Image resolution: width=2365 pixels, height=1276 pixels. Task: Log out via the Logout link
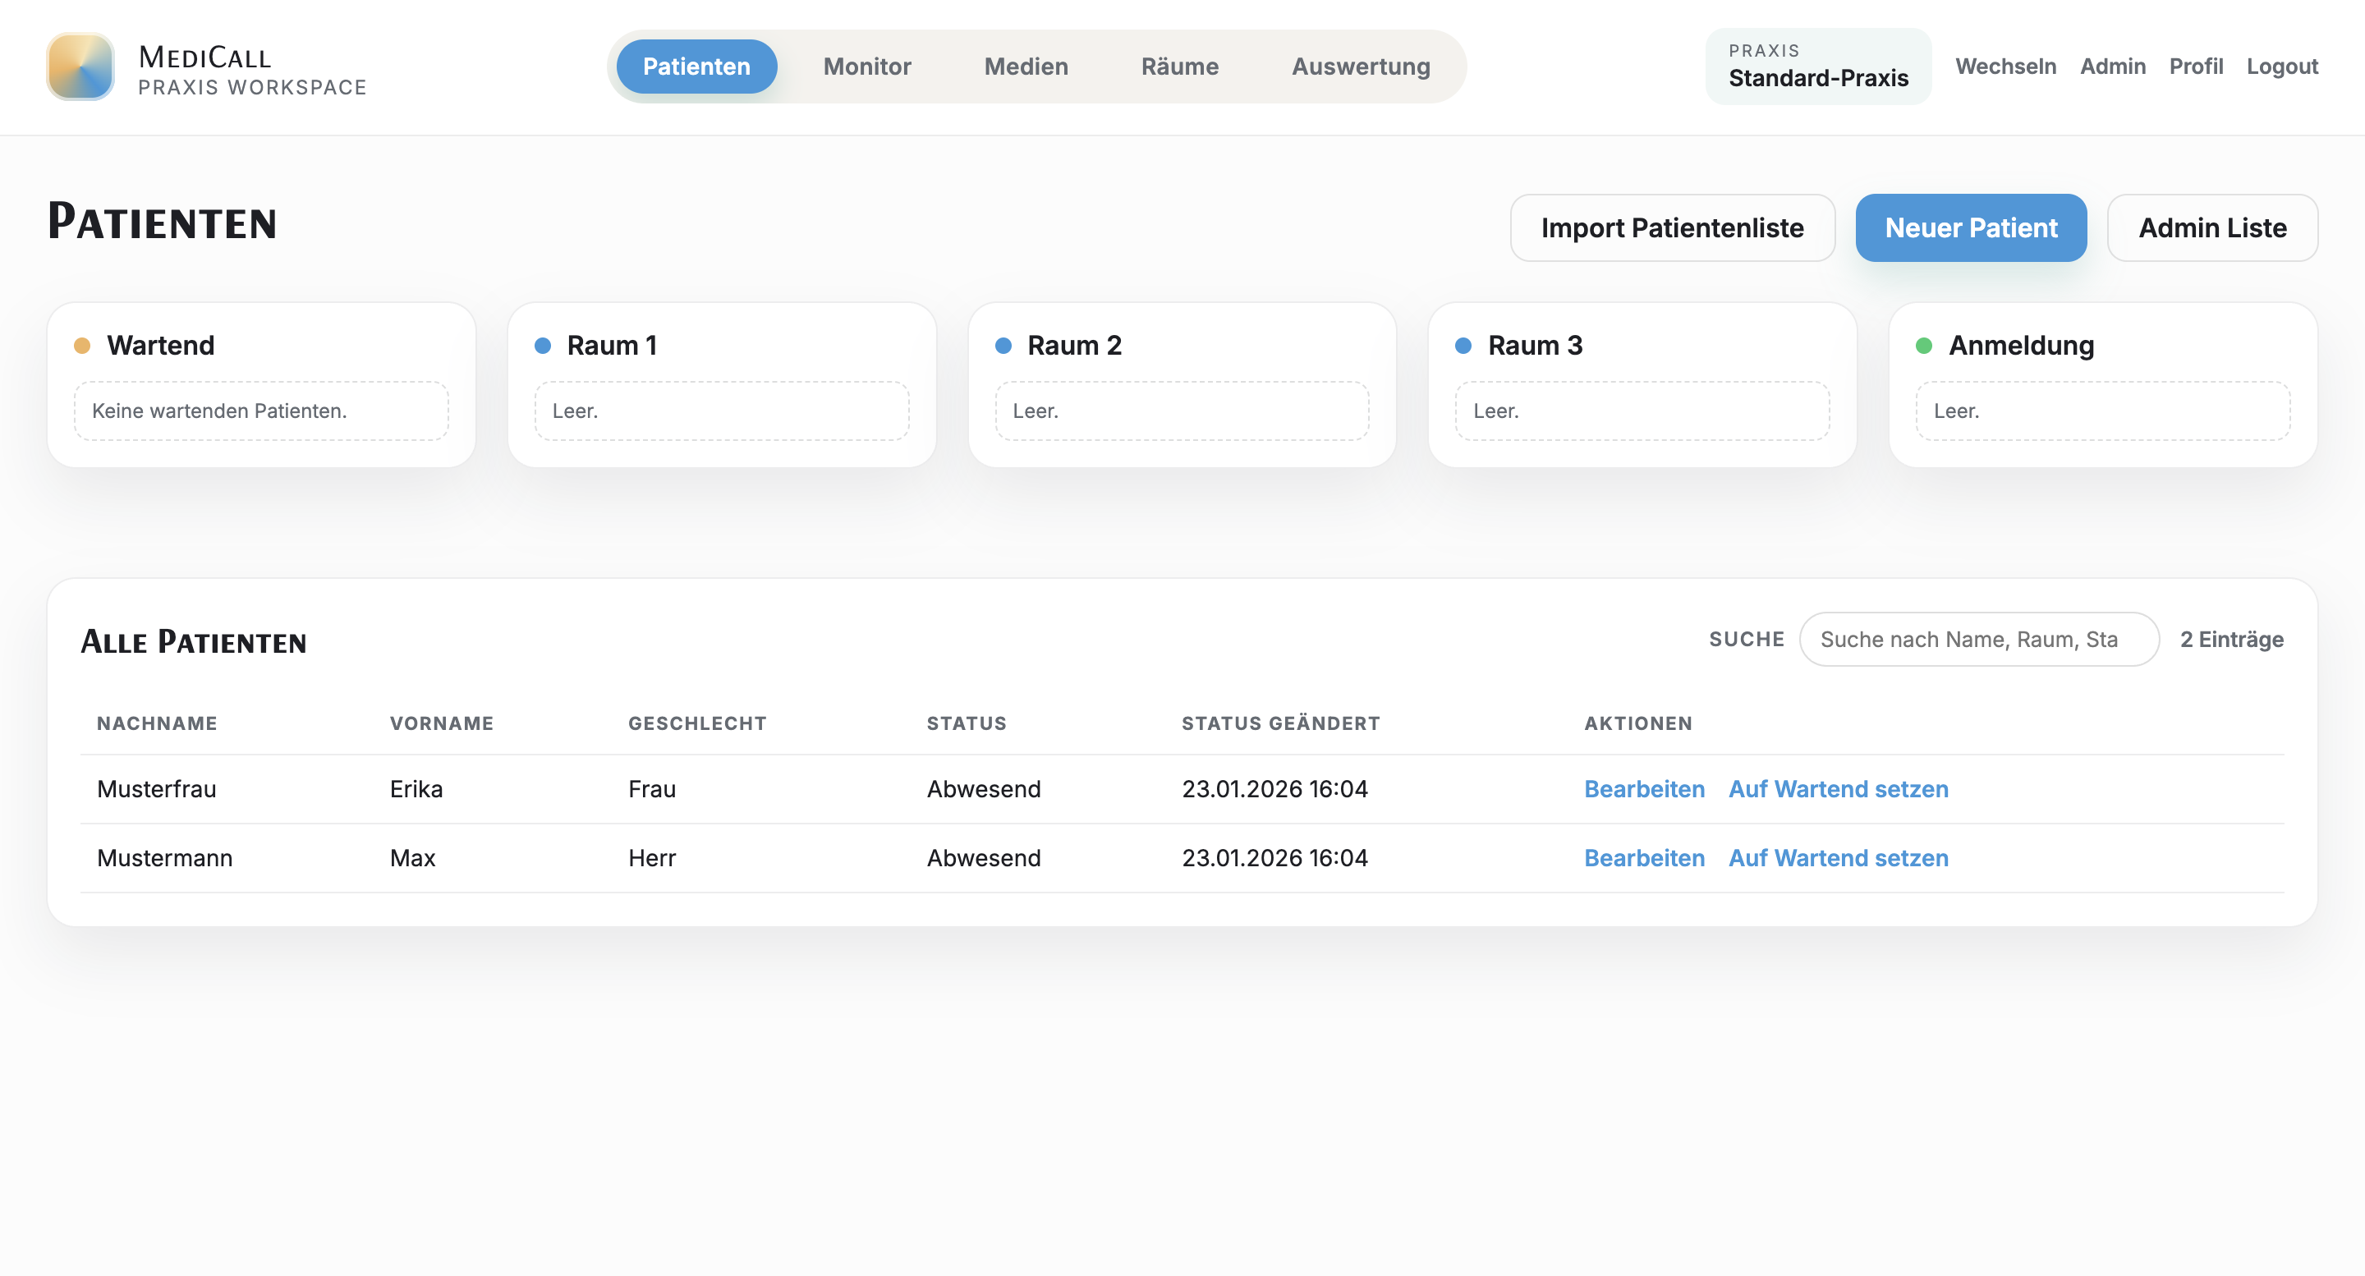pyautogui.click(x=2282, y=66)
